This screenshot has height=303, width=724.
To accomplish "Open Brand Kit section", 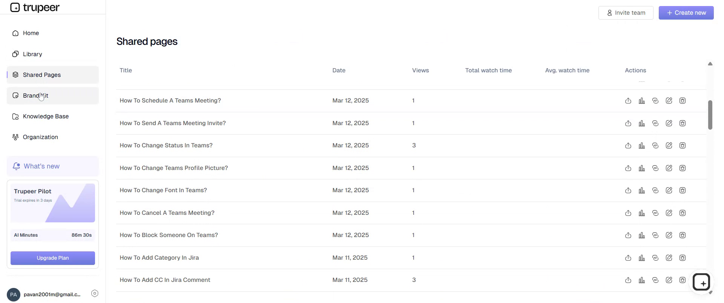I will tap(53, 96).
